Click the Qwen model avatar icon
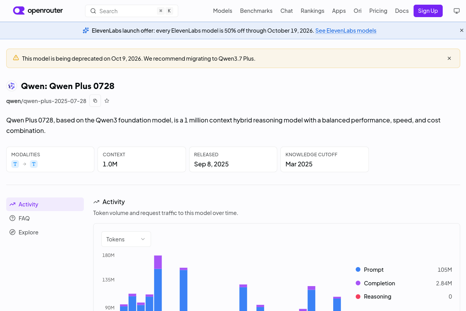The width and height of the screenshot is (466, 311). 12,86
